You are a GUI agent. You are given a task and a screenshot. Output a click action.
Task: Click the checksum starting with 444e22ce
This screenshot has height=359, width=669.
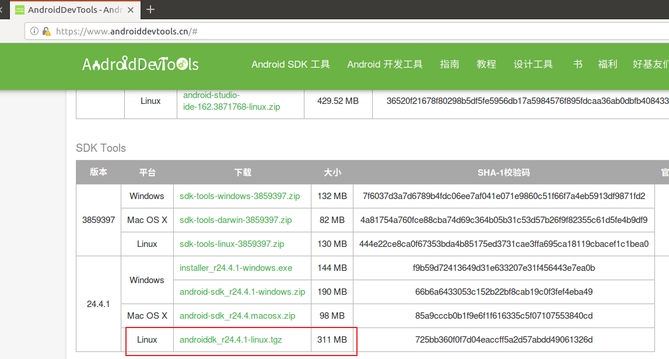click(x=504, y=244)
